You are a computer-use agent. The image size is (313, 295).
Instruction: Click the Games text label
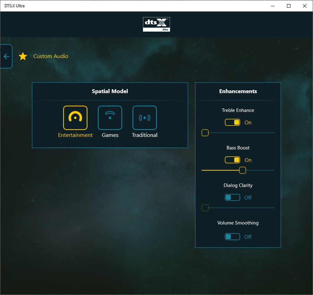[110, 135]
